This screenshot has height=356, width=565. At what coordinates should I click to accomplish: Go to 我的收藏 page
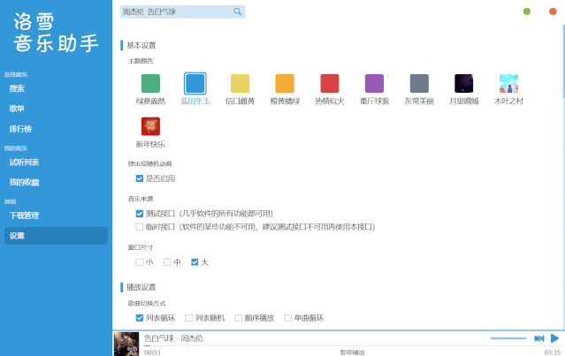(x=25, y=182)
